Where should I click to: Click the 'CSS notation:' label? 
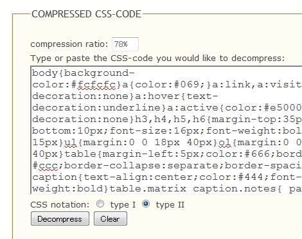click(x=60, y=205)
